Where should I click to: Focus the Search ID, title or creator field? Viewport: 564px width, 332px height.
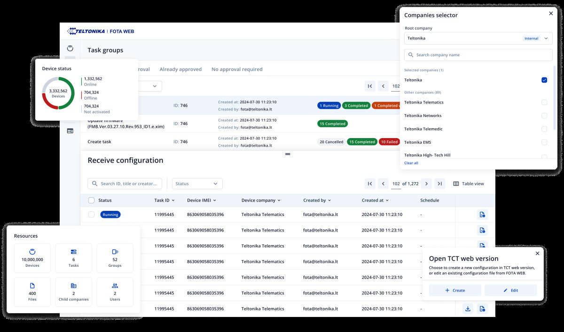tap(125, 184)
